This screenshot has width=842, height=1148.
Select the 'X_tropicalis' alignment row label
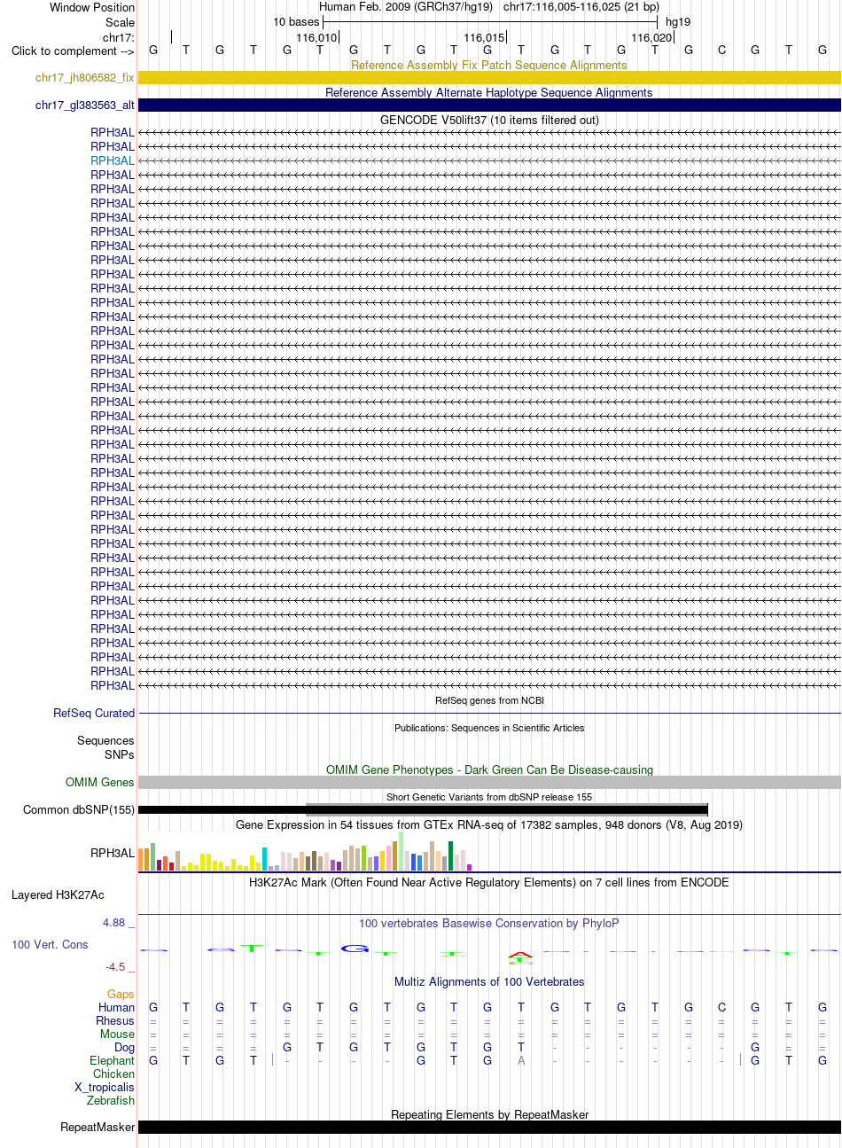(x=105, y=1087)
